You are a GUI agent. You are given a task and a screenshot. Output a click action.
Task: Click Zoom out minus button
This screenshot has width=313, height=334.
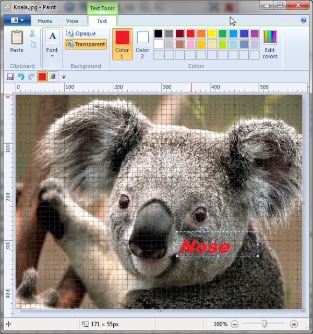pyautogui.click(x=235, y=324)
